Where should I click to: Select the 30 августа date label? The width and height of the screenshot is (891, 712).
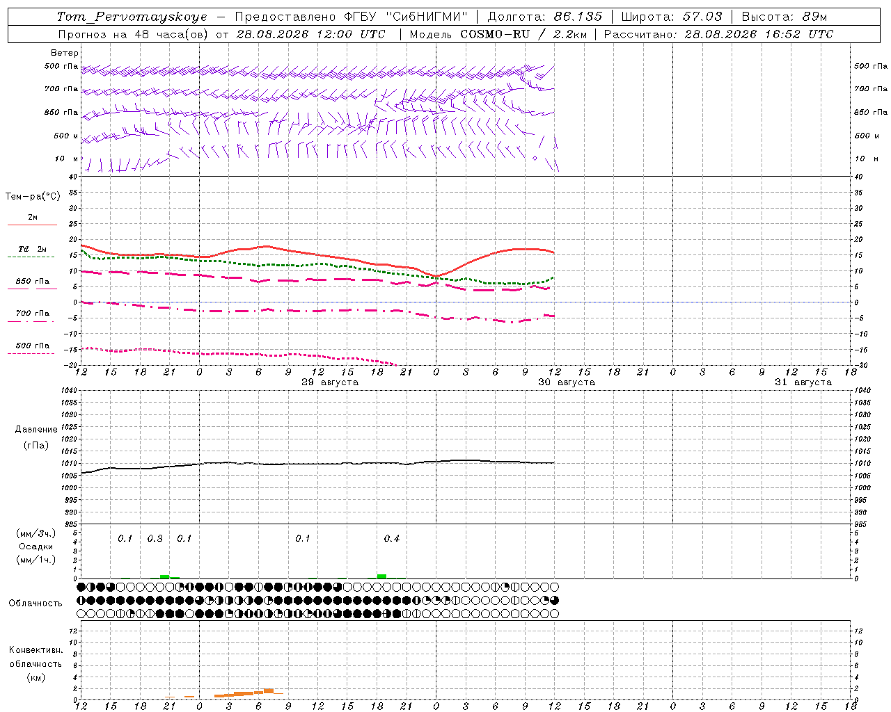tap(567, 382)
